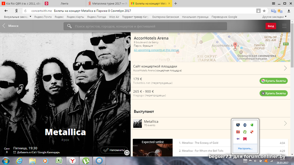
Task: Open Настроить... in the tray popup
Action: (245, 148)
